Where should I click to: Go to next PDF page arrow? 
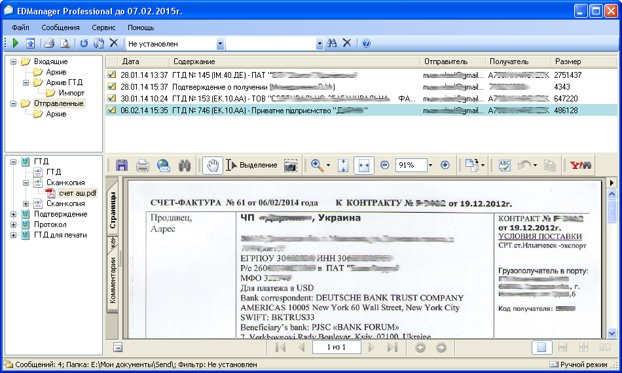click(371, 347)
